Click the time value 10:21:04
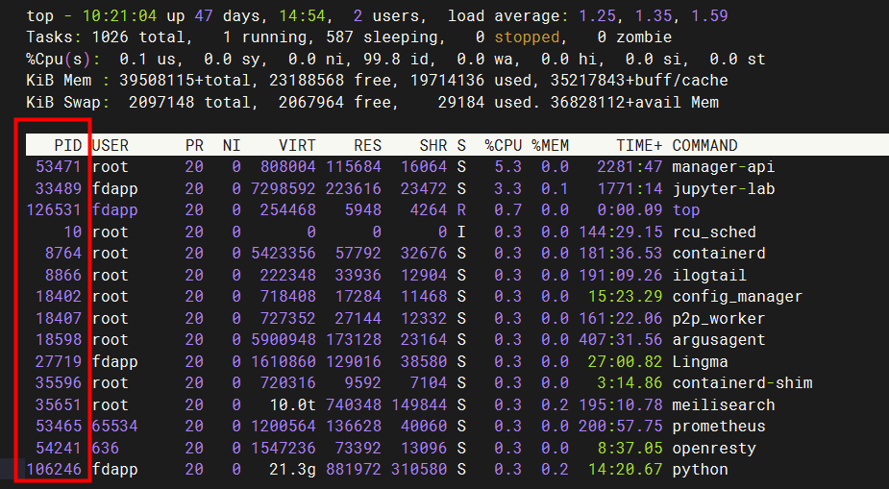889x489 pixels. (119, 15)
